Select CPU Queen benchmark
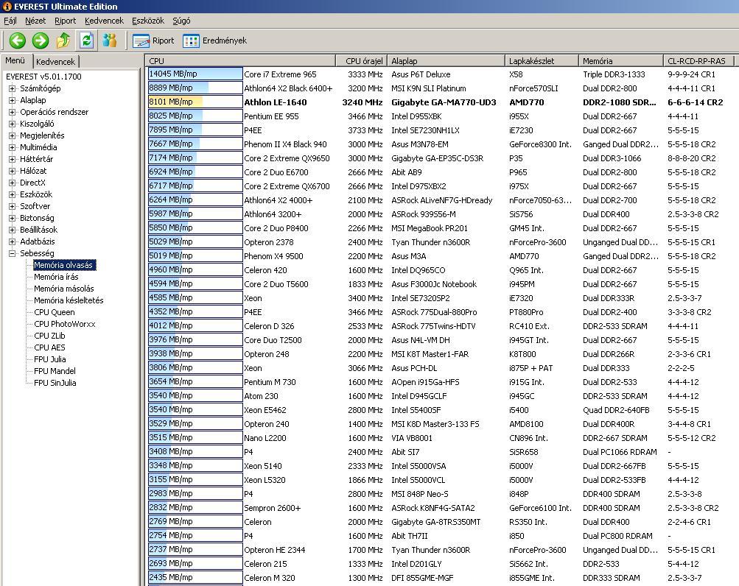The width and height of the screenshot is (739, 586). coord(55,312)
